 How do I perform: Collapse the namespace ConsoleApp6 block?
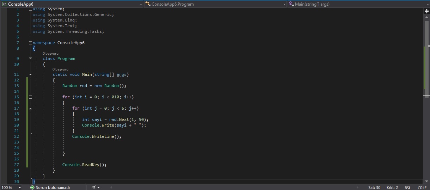(x=30, y=43)
